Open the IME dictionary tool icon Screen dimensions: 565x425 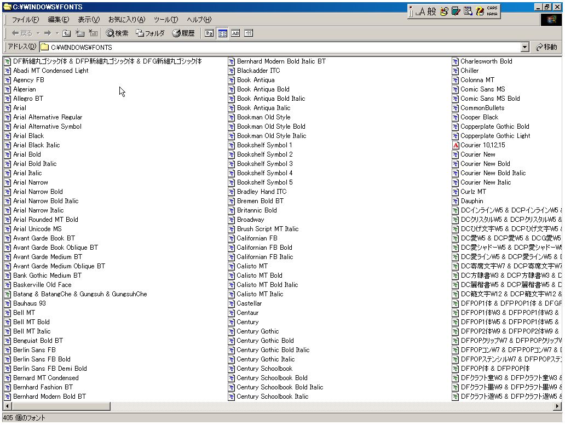pos(456,11)
